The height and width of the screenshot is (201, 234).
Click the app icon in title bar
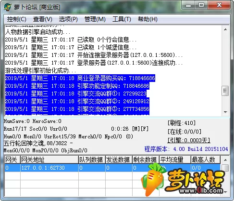pyautogui.click(x=8, y=7)
